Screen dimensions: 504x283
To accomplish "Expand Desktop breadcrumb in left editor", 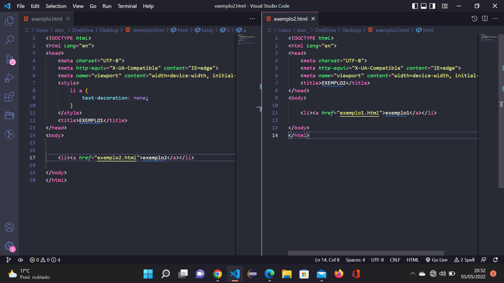I will pyautogui.click(x=109, y=30).
